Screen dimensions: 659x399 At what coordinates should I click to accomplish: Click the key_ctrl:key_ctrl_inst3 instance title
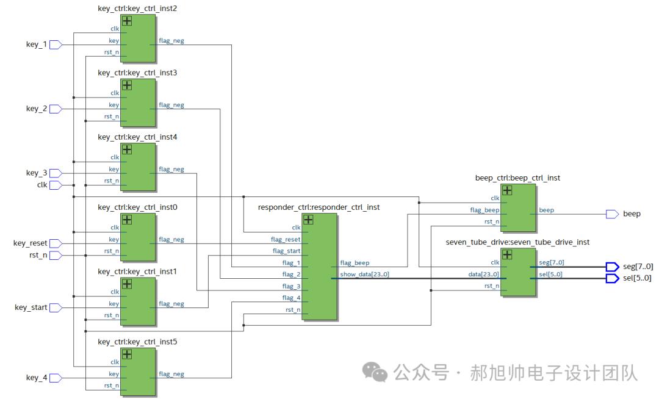[x=137, y=73]
